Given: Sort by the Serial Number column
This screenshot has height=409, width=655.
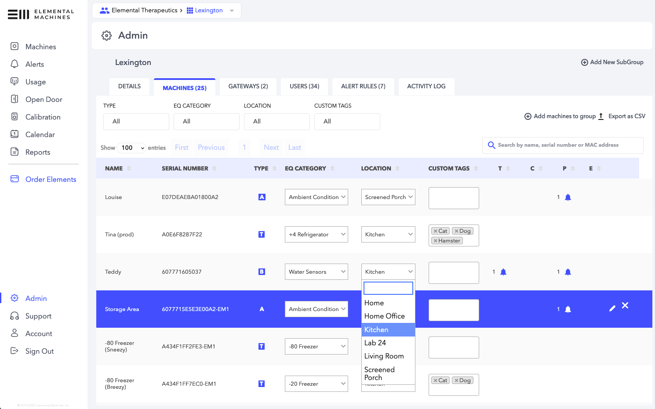Looking at the screenshot, I should click(189, 168).
